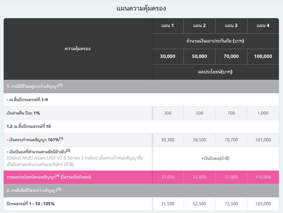
Task: Select the 30,000 sum assured cell
Action: pyautogui.click(x=168, y=57)
